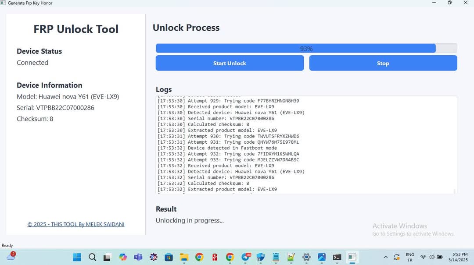Open the volume speaker tray icon
474x265 pixels.
[x=431, y=257]
